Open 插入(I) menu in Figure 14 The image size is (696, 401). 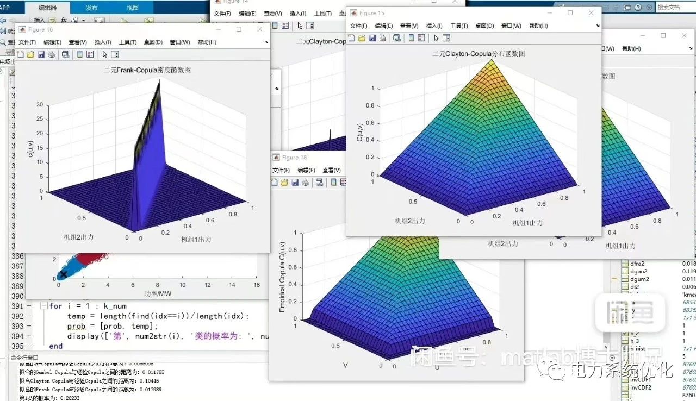[298, 14]
